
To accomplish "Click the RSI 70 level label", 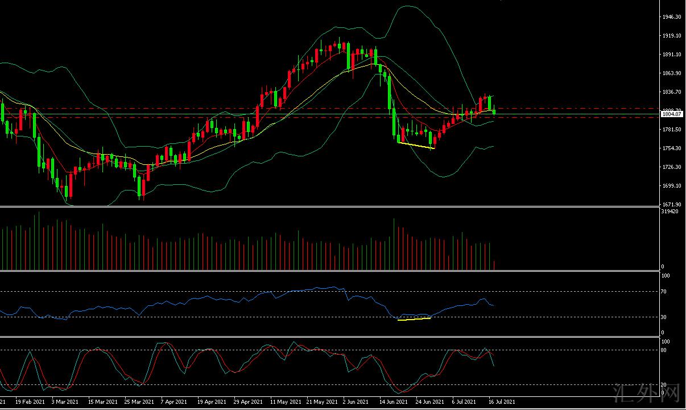I will click(x=664, y=292).
